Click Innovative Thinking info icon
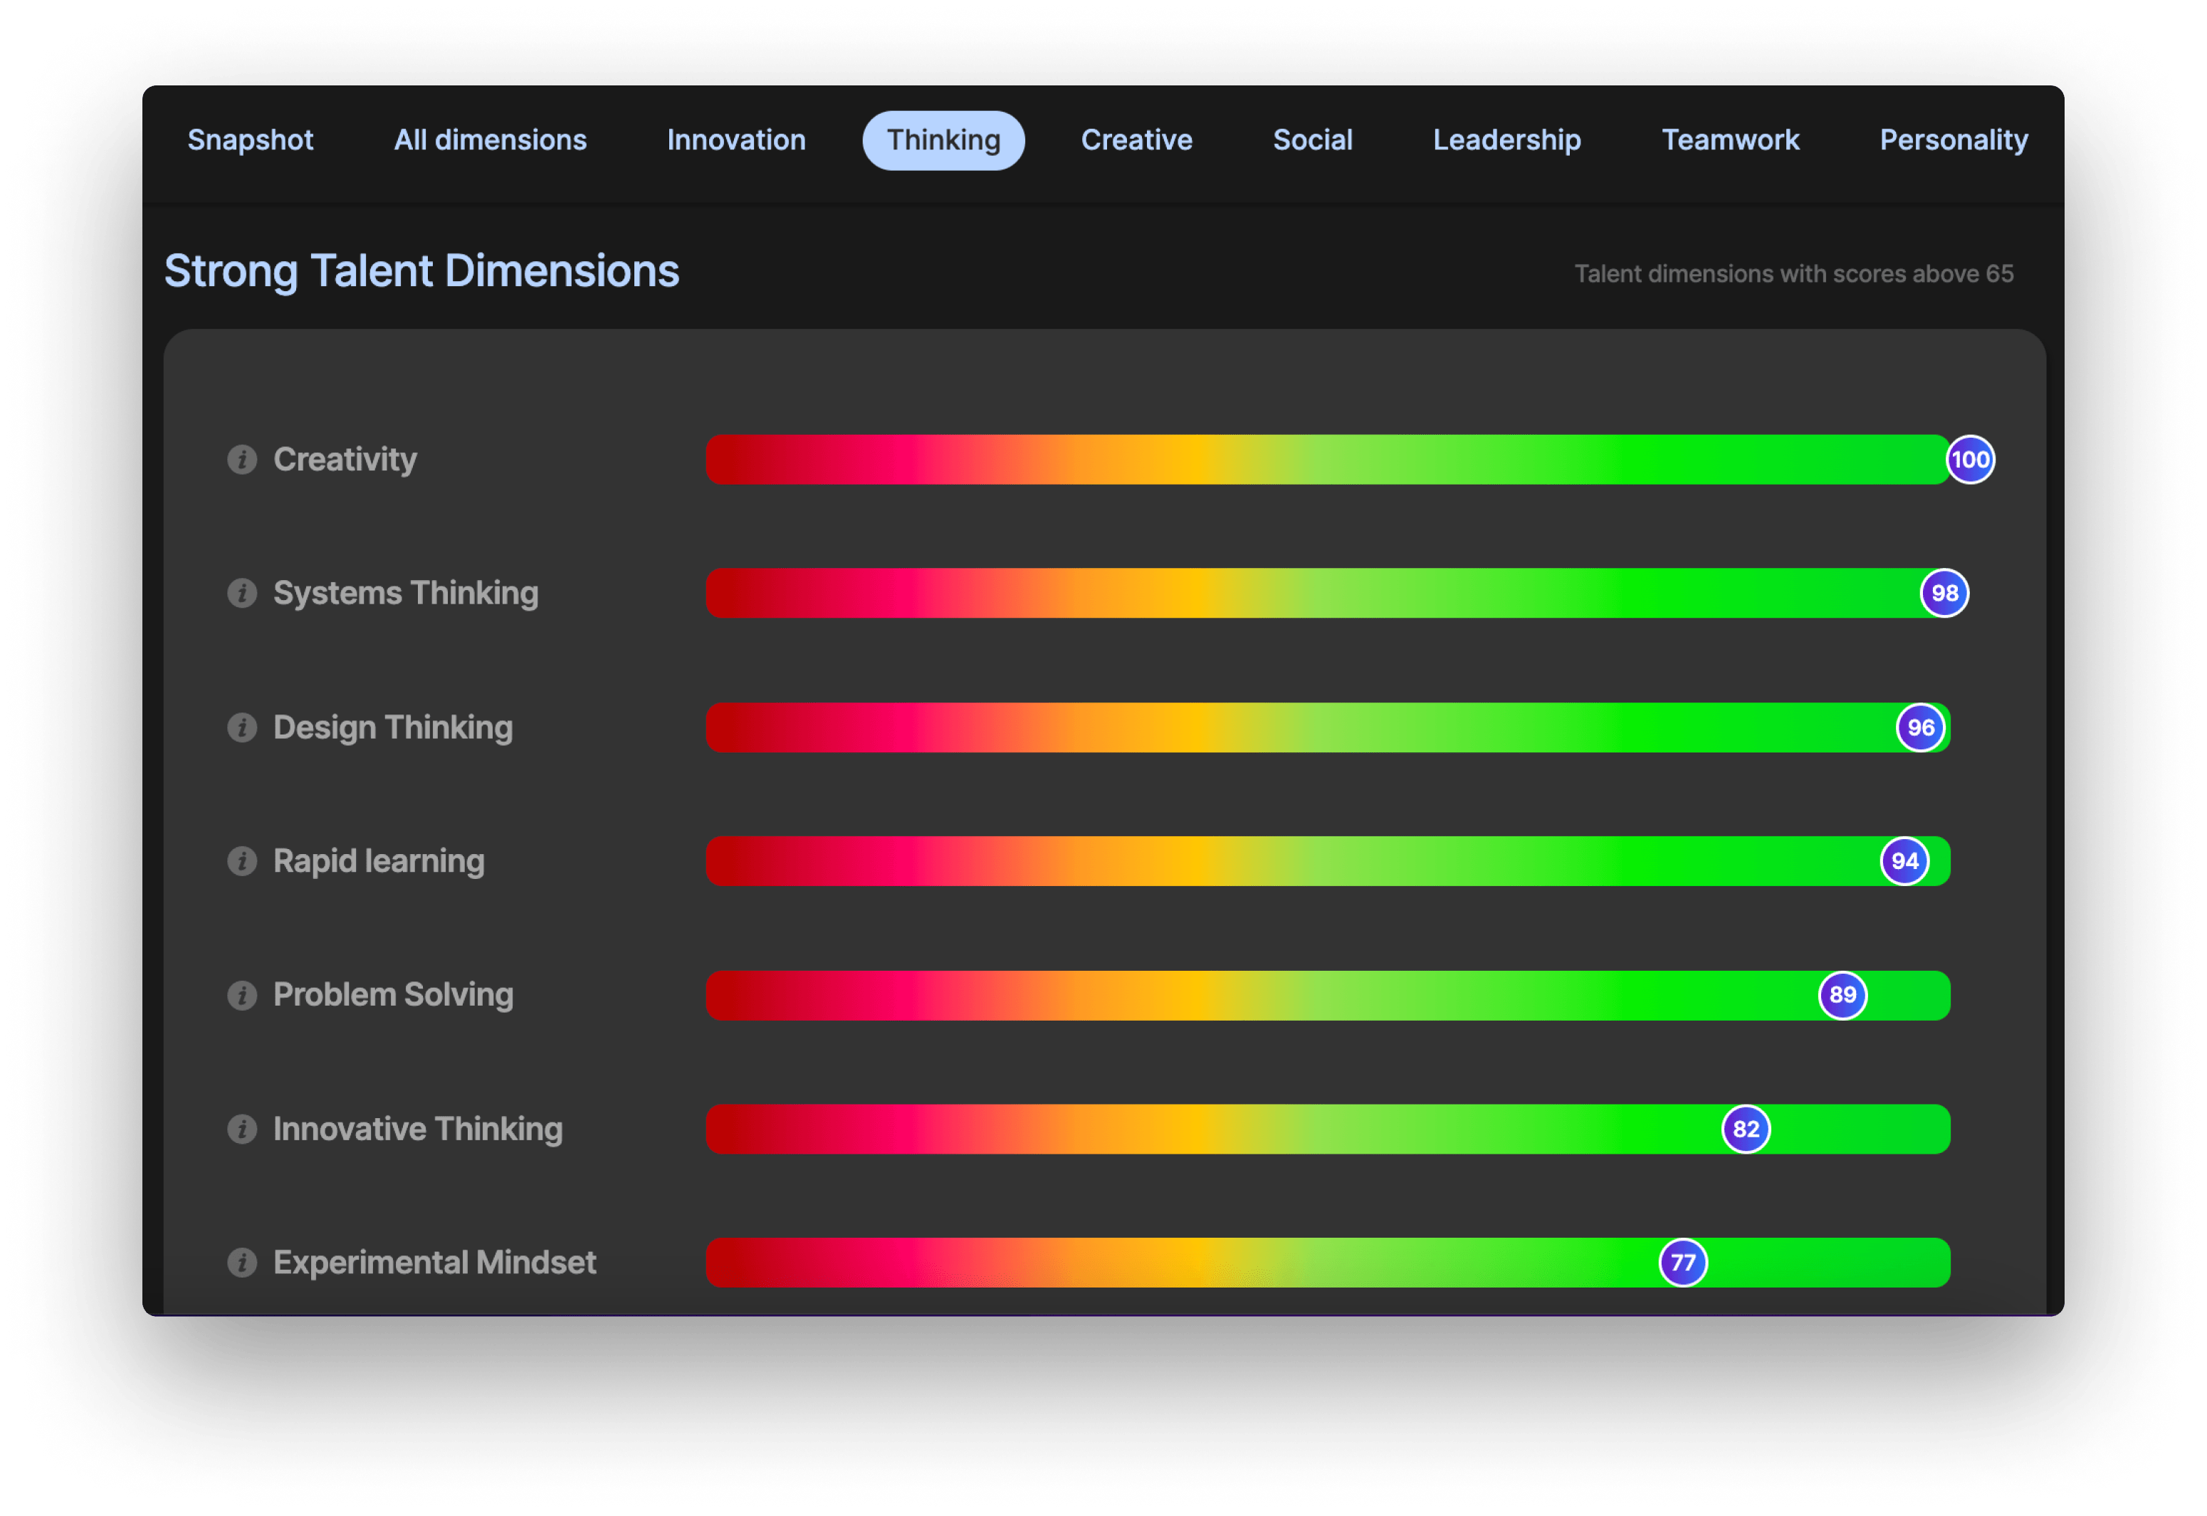Screen dimensions: 2207x1516 242,1130
